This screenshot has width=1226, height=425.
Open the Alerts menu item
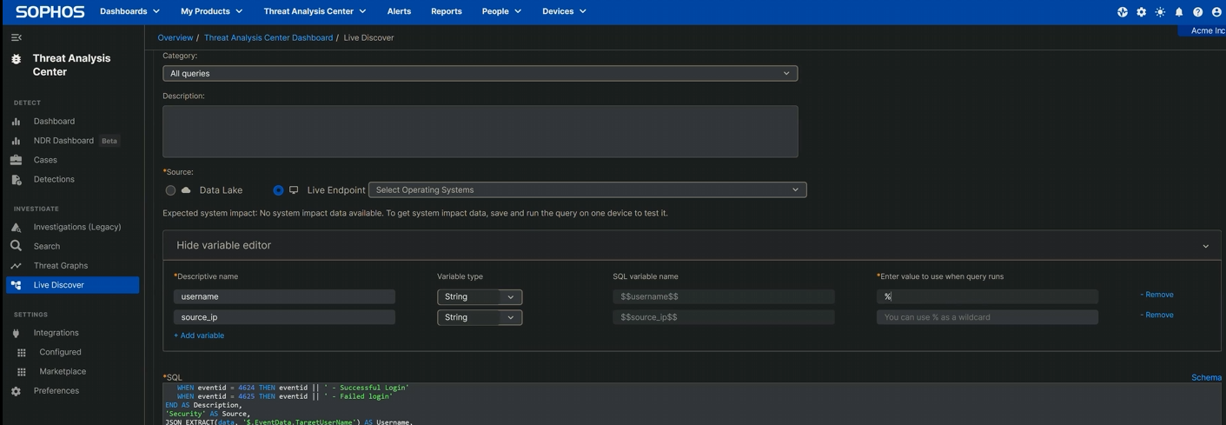click(399, 11)
